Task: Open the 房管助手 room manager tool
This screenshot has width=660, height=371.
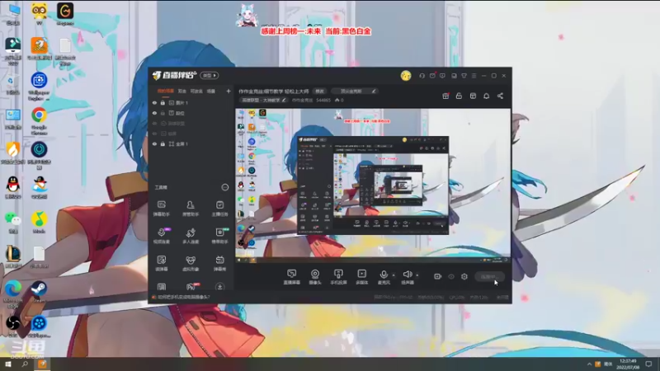Action: [x=191, y=209]
